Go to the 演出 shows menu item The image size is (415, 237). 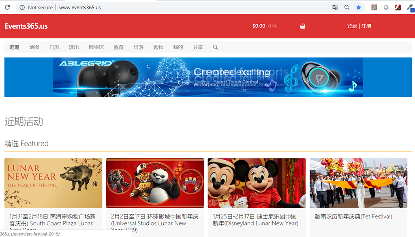[74, 47]
